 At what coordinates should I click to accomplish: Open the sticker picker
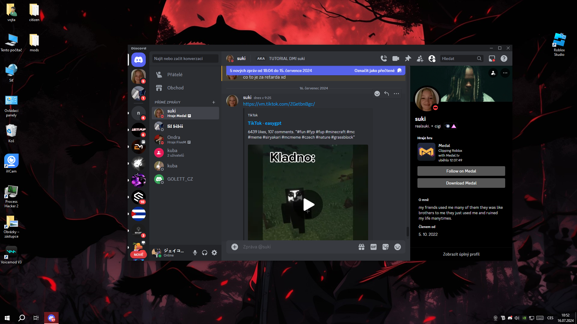tap(386, 247)
